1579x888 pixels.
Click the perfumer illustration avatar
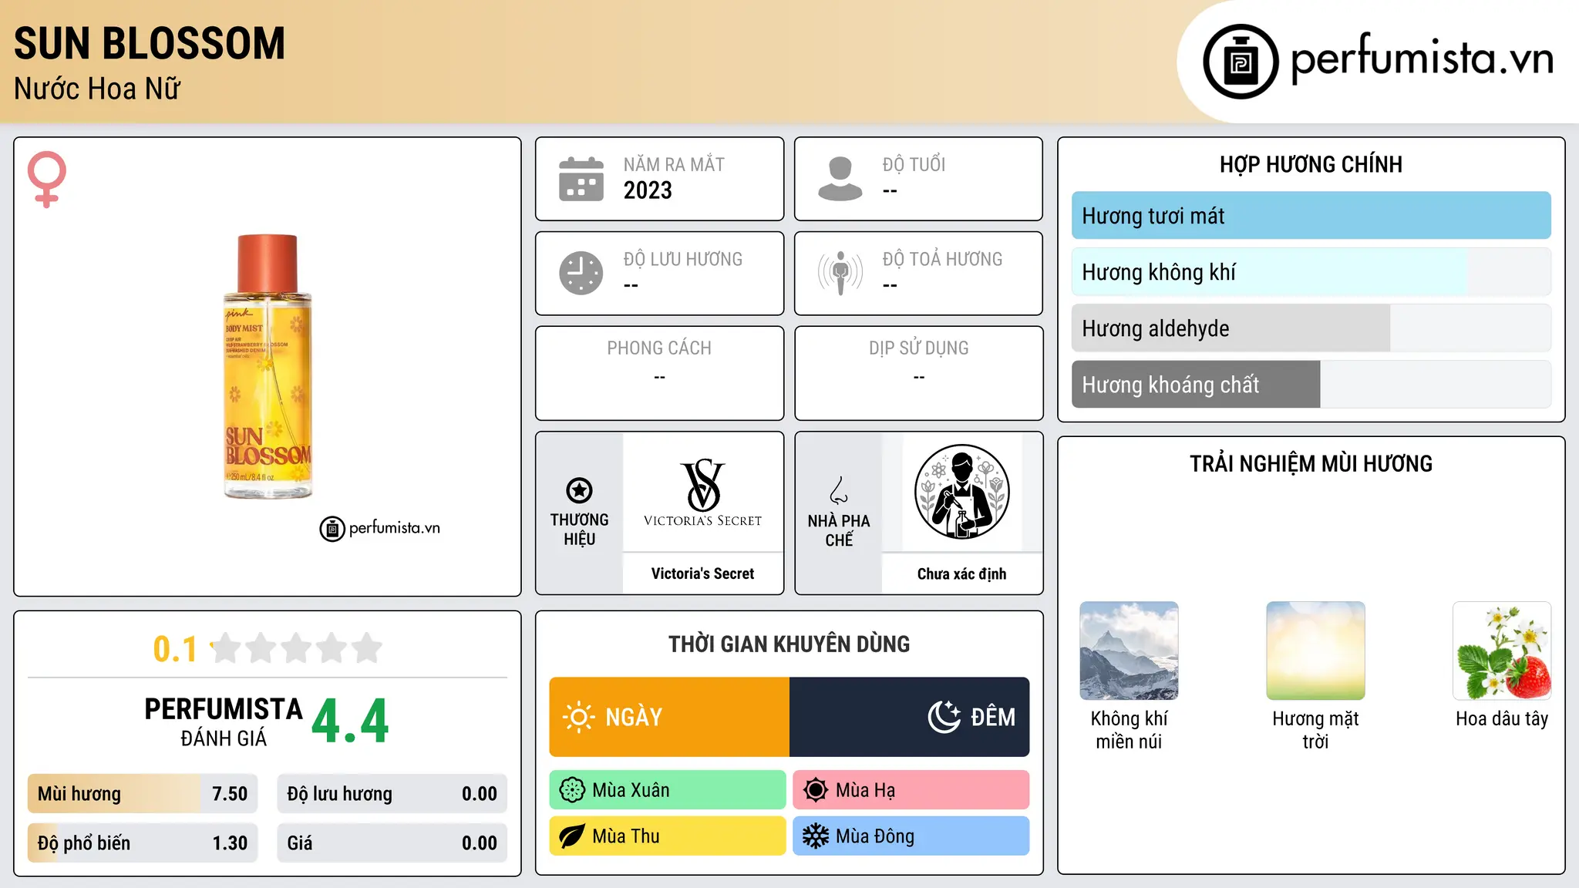click(x=961, y=492)
